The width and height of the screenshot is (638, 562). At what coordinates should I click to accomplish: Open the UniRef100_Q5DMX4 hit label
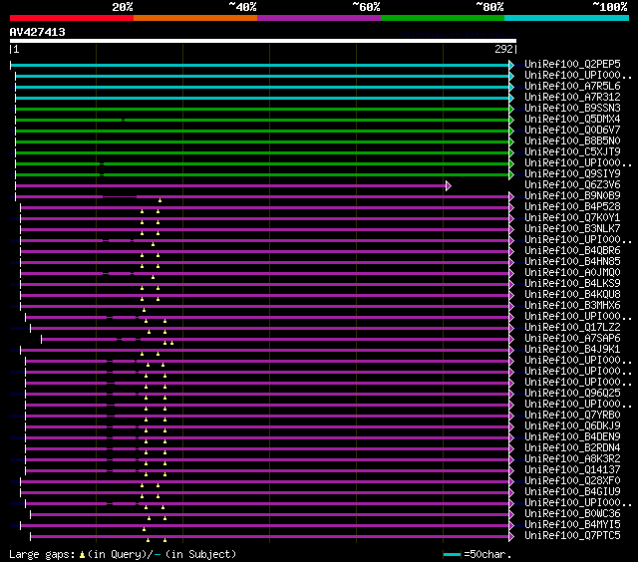pos(572,120)
